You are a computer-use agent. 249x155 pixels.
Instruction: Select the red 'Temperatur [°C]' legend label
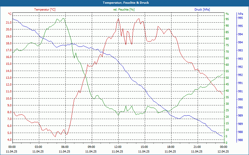click(x=45, y=10)
